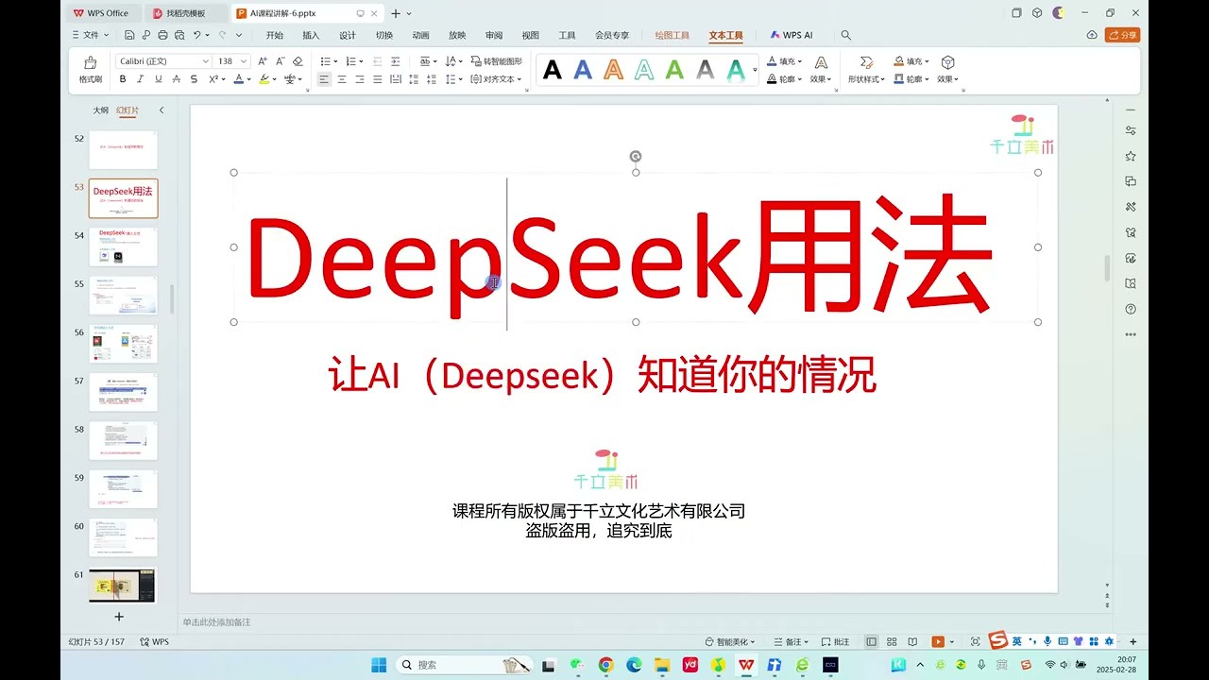Open the text Fill (填充) dropdown
The width and height of the screenshot is (1209, 680).
[x=785, y=61]
